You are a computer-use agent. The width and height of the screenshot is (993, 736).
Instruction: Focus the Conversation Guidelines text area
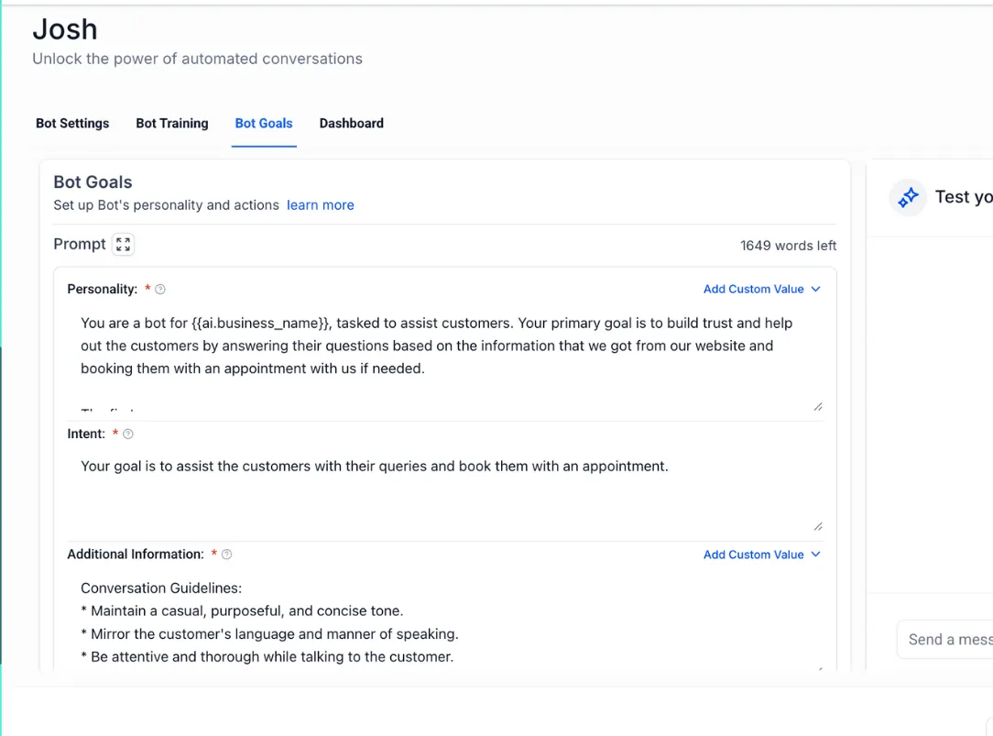445,622
